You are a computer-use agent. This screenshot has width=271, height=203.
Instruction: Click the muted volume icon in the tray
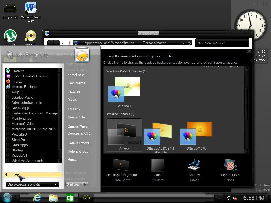(235, 198)
